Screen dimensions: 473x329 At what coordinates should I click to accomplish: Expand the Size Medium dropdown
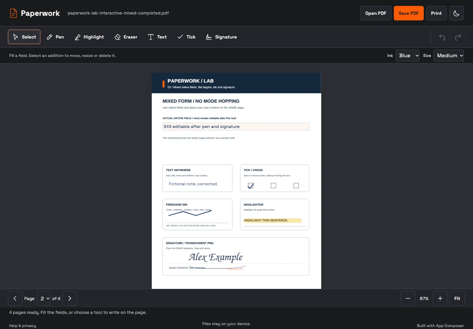[449, 56]
